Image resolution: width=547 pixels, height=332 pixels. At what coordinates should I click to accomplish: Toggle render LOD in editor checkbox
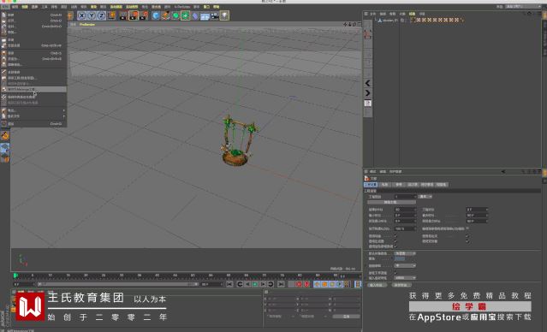pyautogui.click(x=467, y=228)
